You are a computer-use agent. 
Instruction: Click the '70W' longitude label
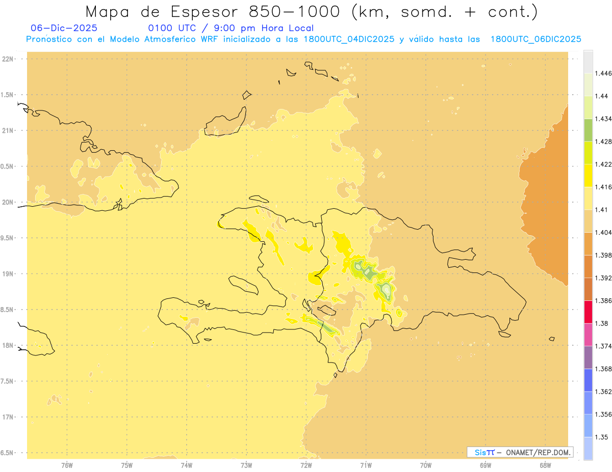(x=426, y=465)
